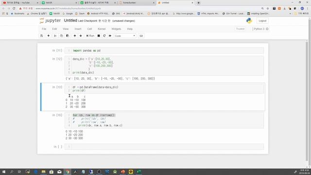Open the File menu
This screenshot has height=175, width=311.
tap(44, 29)
